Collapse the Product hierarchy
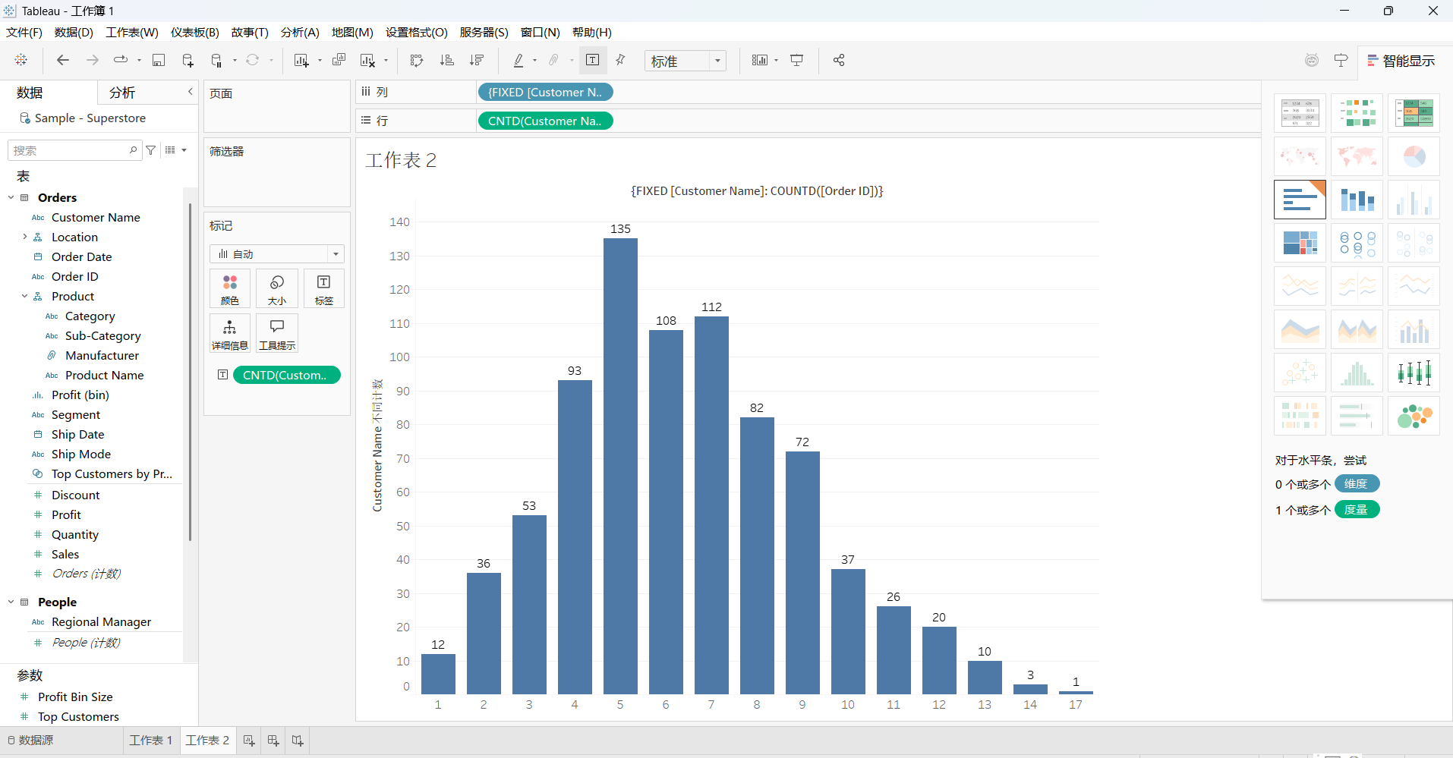The height and width of the screenshot is (758, 1453). click(x=25, y=296)
